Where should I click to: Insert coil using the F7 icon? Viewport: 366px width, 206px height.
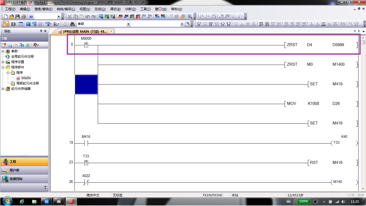(x=223, y=24)
